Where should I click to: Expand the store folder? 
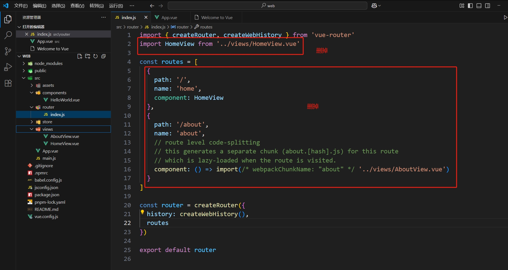coord(47,122)
